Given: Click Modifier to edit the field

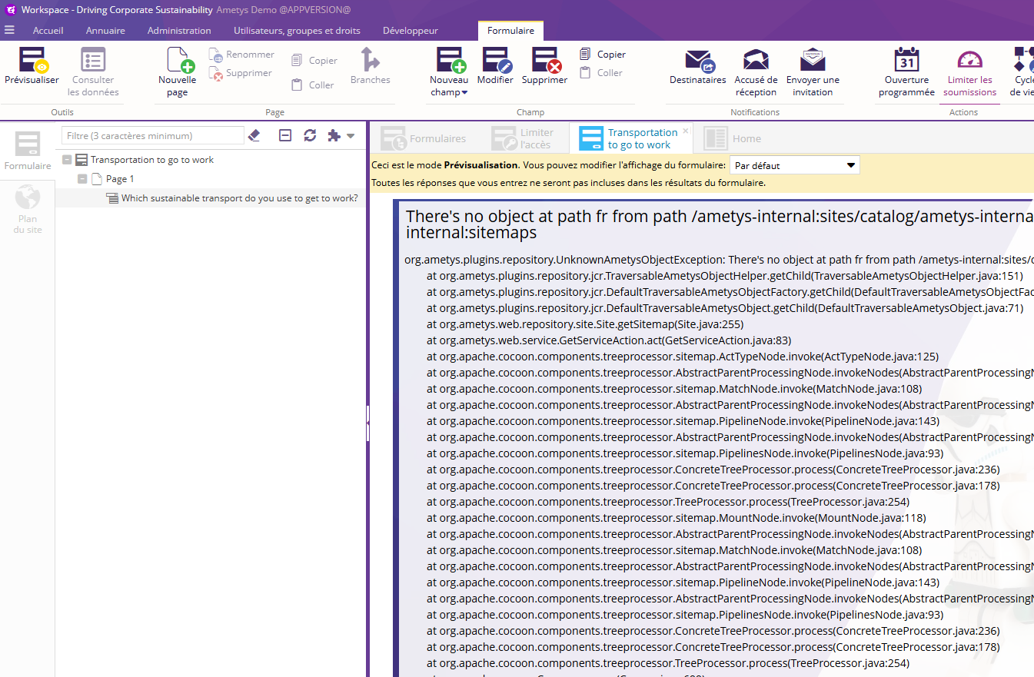Looking at the screenshot, I should 495,66.
